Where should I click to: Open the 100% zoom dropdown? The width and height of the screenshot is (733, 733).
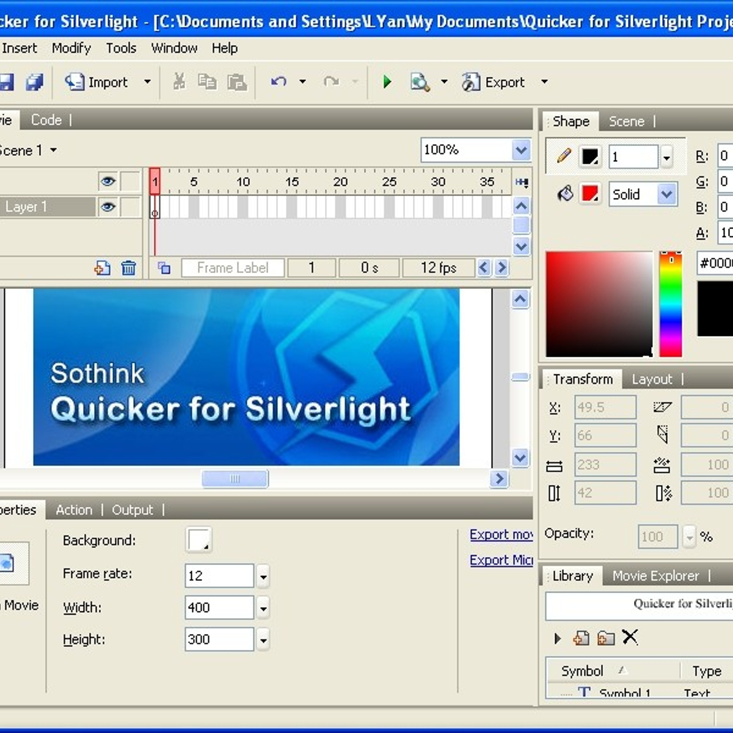pos(521,150)
